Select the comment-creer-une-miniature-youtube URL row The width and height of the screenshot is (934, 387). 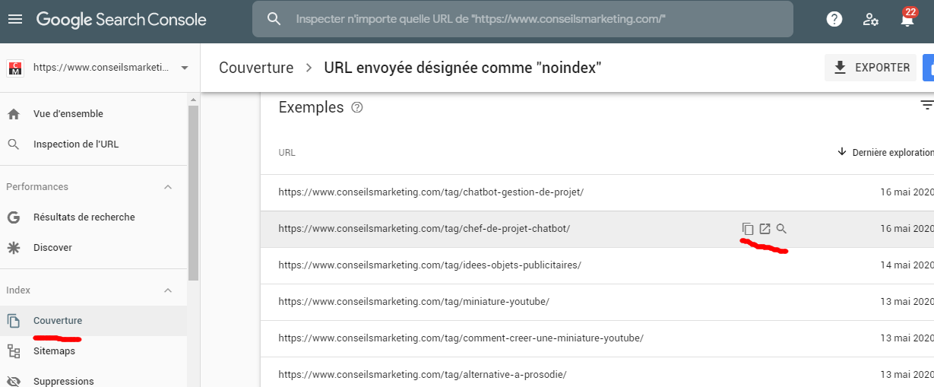click(597, 338)
